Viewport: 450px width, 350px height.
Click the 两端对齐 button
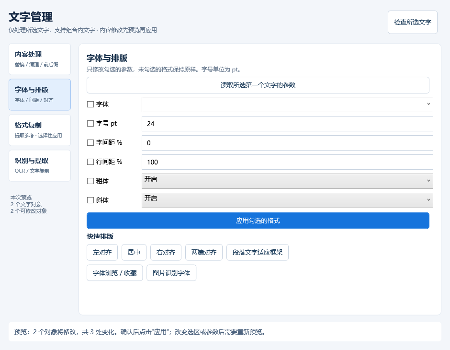[x=204, y=252]
